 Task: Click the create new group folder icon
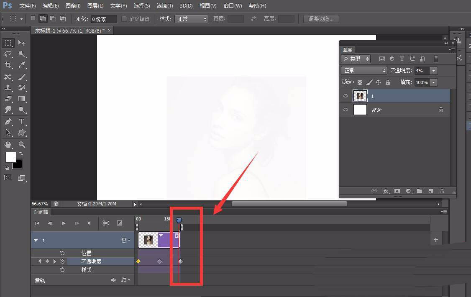pos(420,191)
